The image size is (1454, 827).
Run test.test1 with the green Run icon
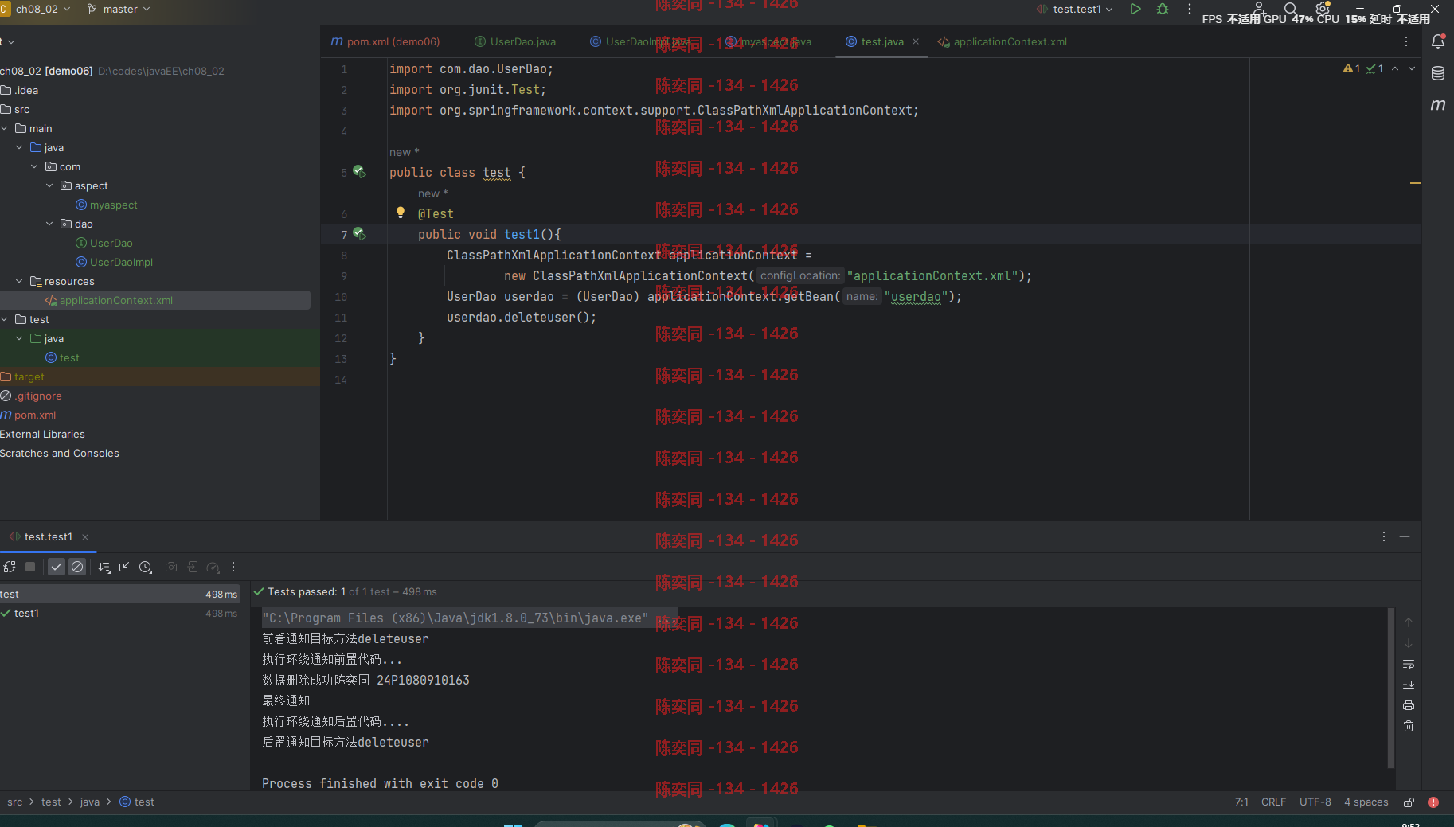click(x=1135, y=9)
